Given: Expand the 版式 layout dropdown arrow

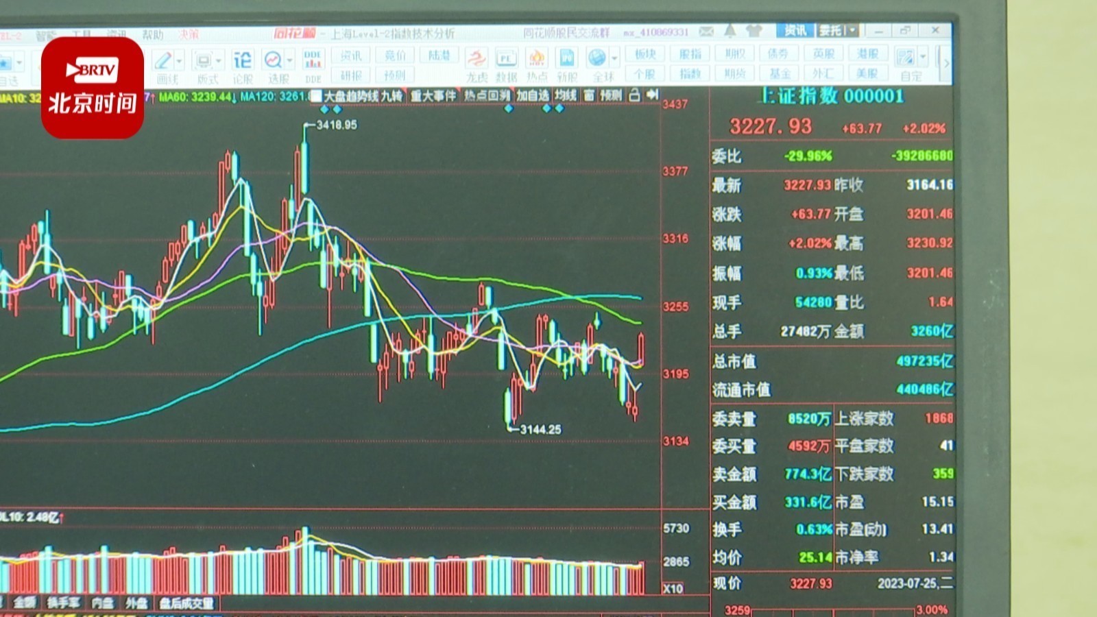Looking at the screenshot, I should pos(218,61).
